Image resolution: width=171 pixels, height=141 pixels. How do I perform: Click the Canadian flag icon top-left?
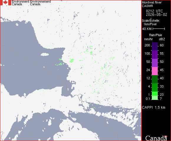(x=6, y=3)
